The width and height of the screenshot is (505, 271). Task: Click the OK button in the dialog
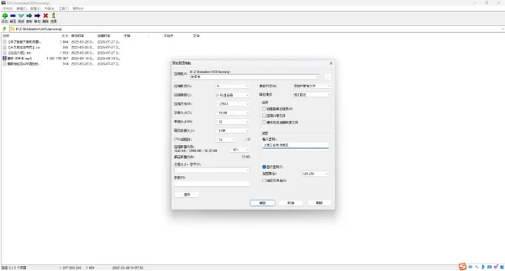[262, 203]
